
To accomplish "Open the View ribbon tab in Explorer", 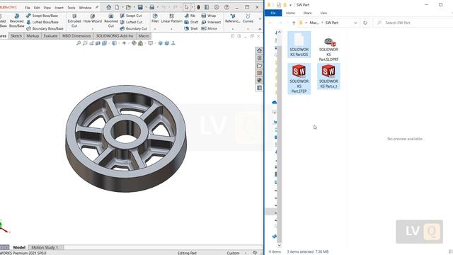I will [x=323, y=13].
